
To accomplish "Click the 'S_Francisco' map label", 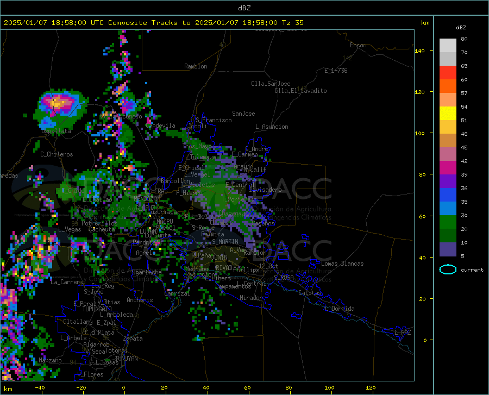I will 214,120.
